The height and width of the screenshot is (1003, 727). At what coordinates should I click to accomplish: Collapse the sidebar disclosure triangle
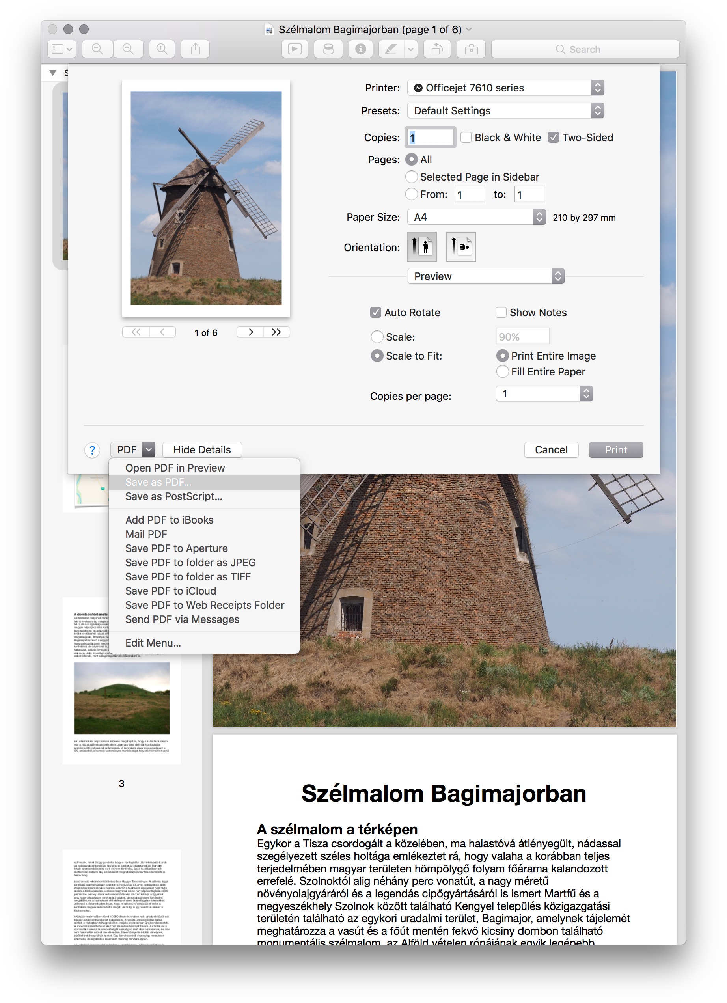[53, 73]
